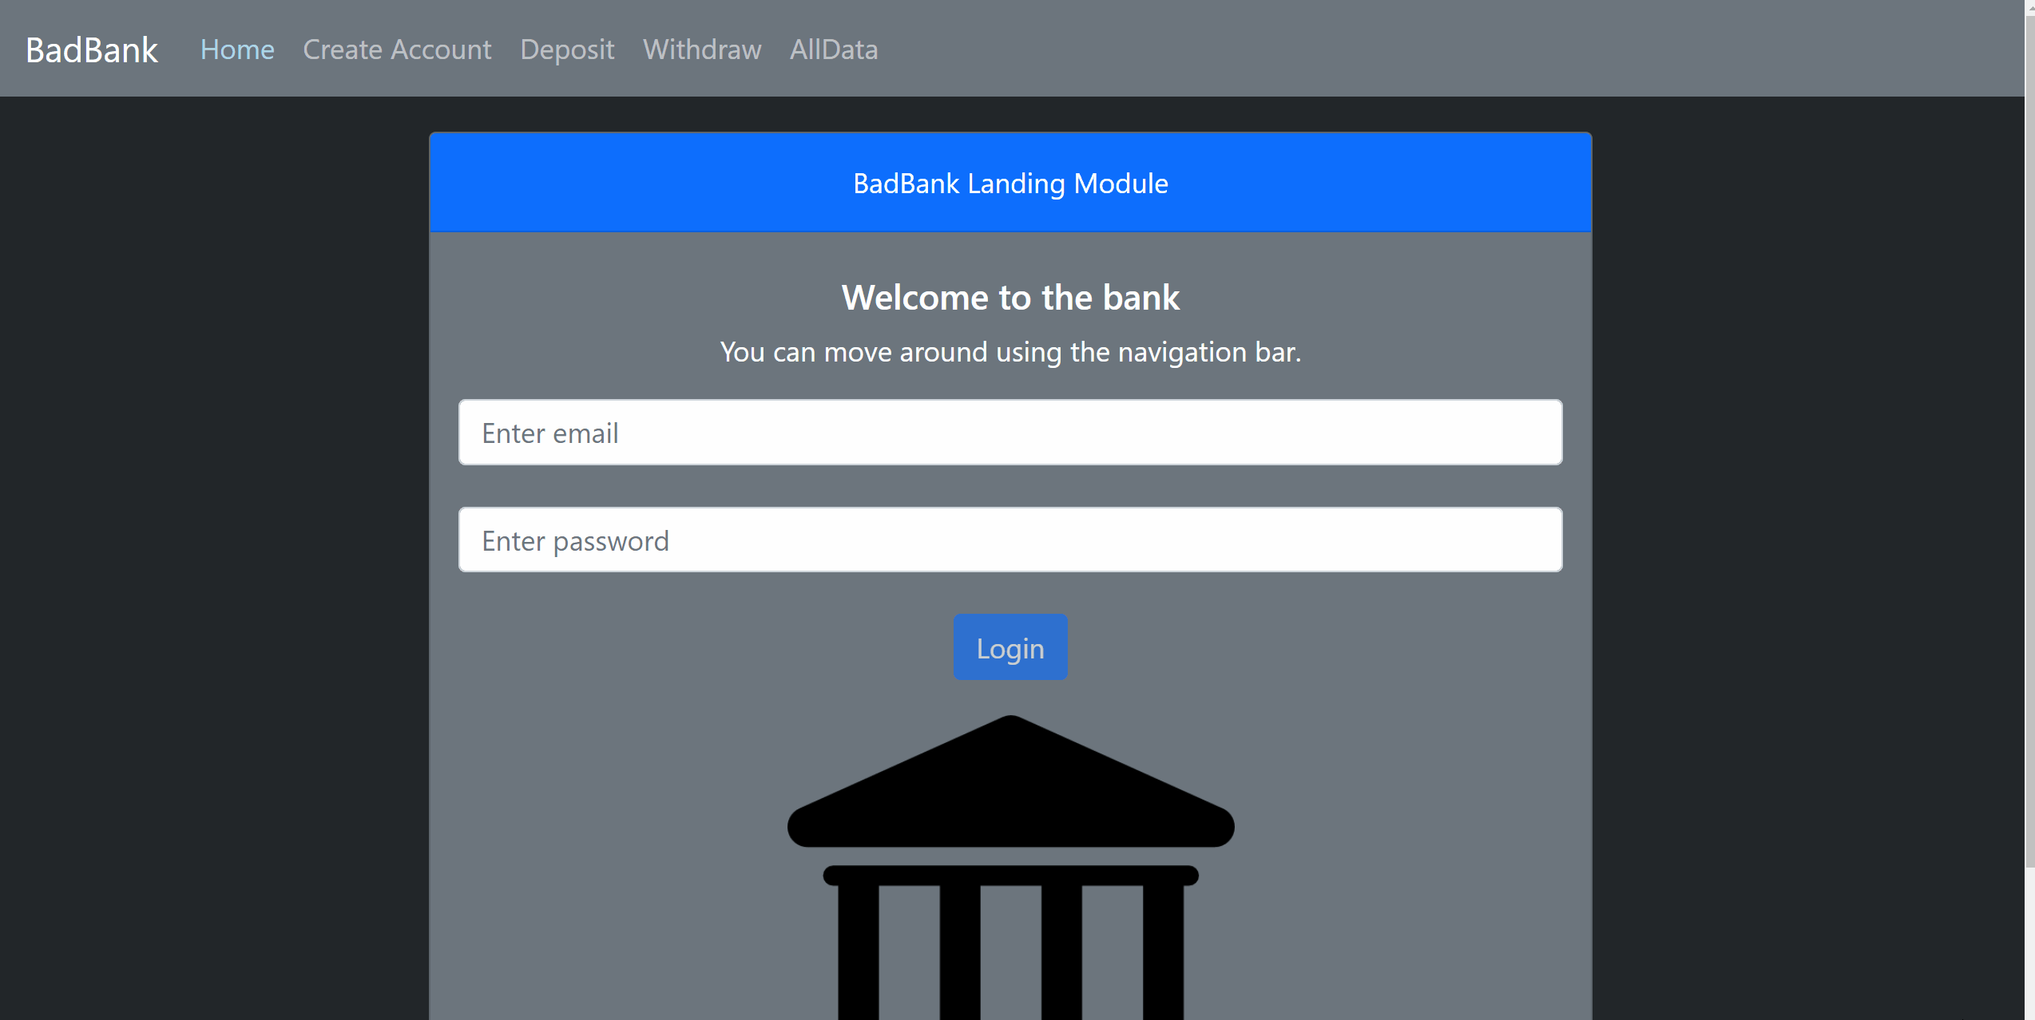
Task: Click the leftmost pillar of the bank icon
Action: click(x=858, y=950)
